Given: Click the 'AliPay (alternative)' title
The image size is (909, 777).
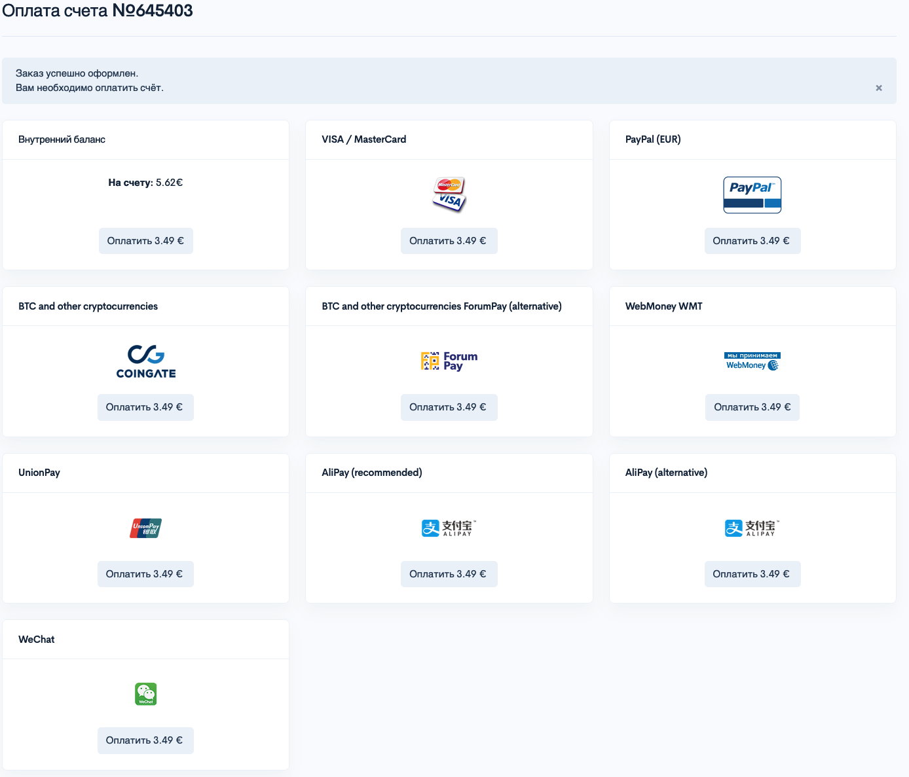Looking at the screenshot, I should tap(666, 473).
